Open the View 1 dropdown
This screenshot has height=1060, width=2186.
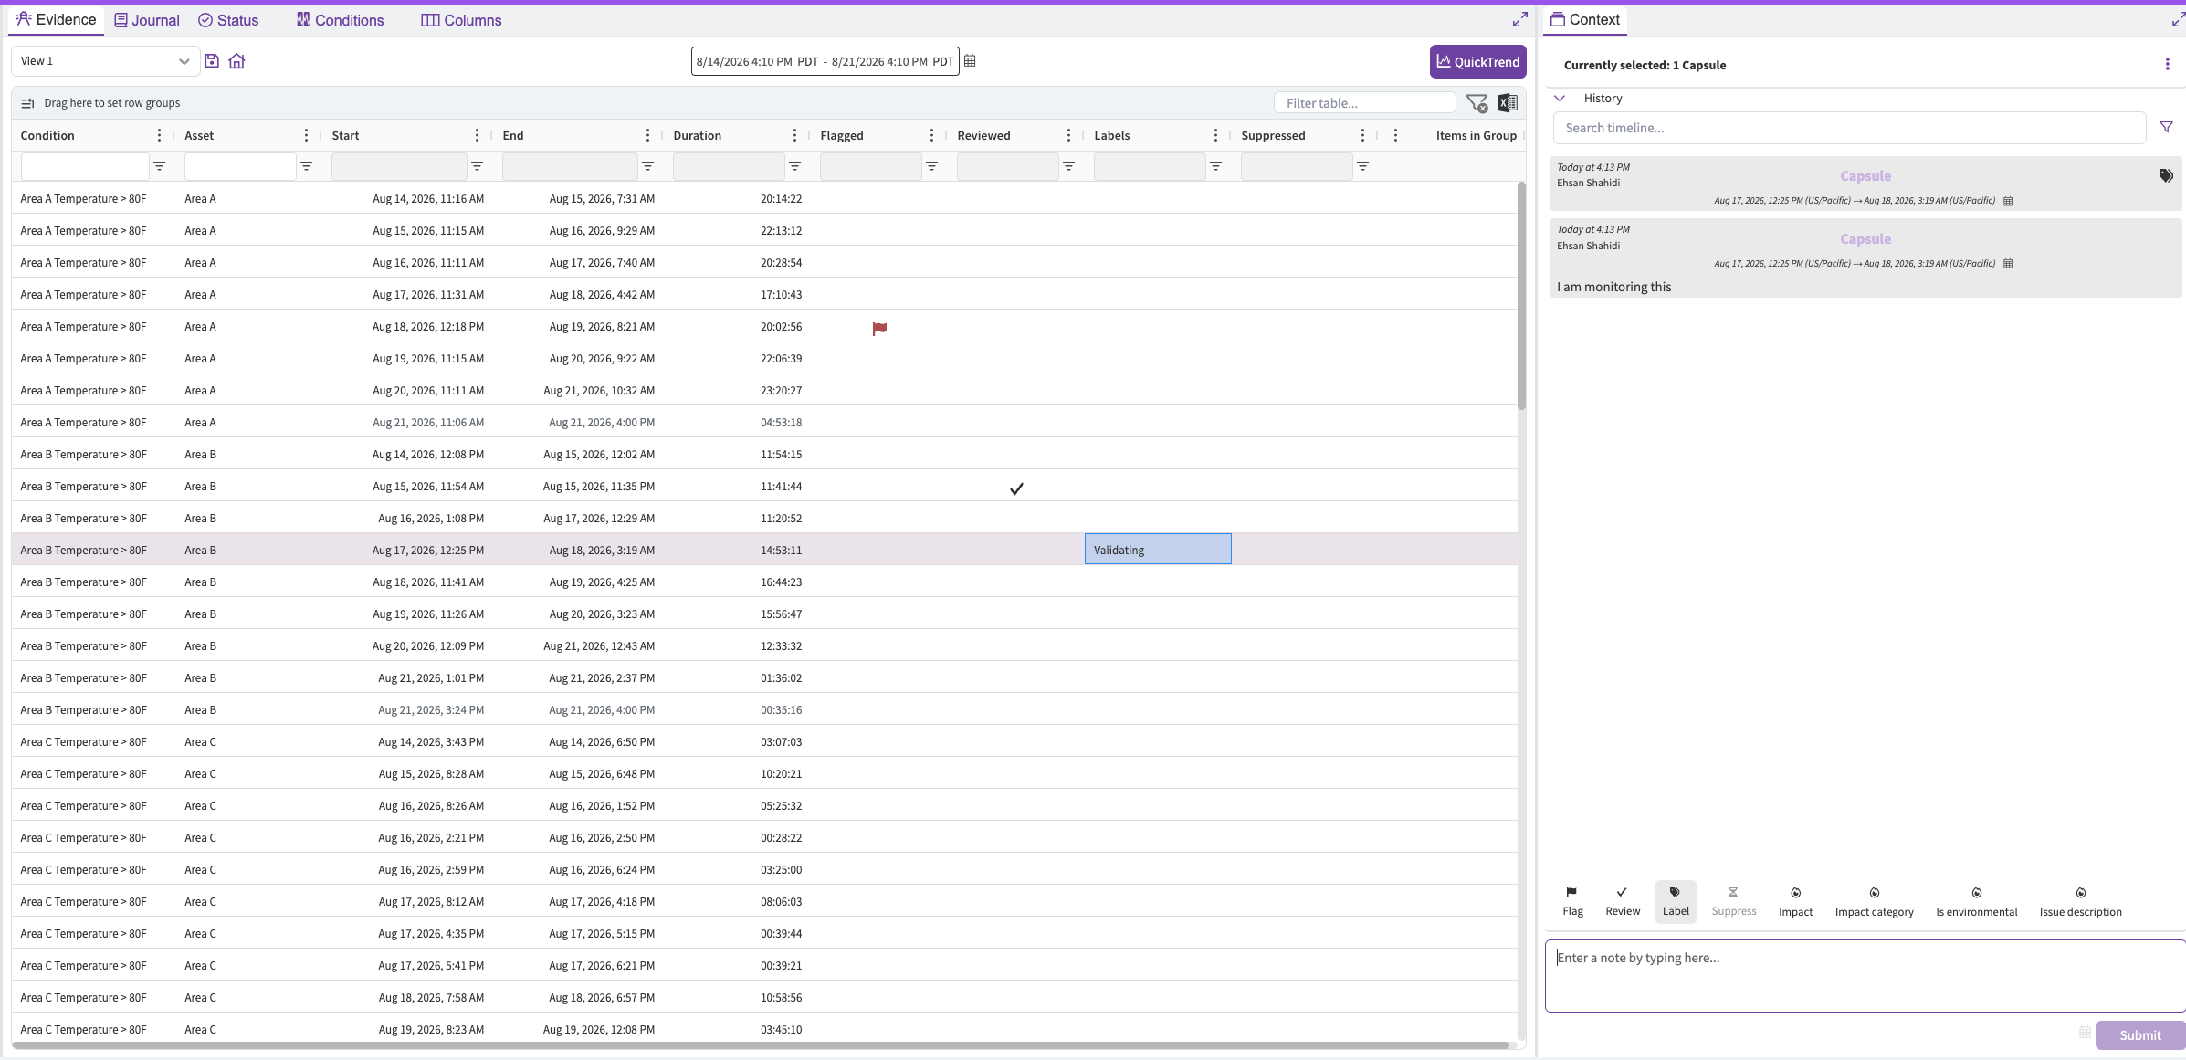105,61
